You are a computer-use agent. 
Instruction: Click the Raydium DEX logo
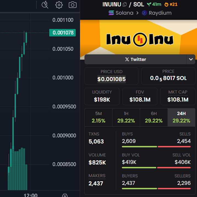144,13
